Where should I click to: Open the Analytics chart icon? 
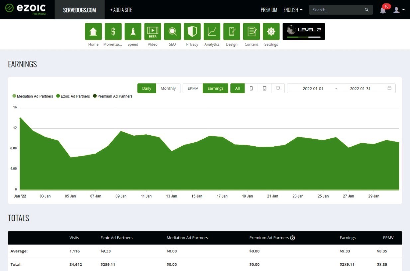coord(212,32)
